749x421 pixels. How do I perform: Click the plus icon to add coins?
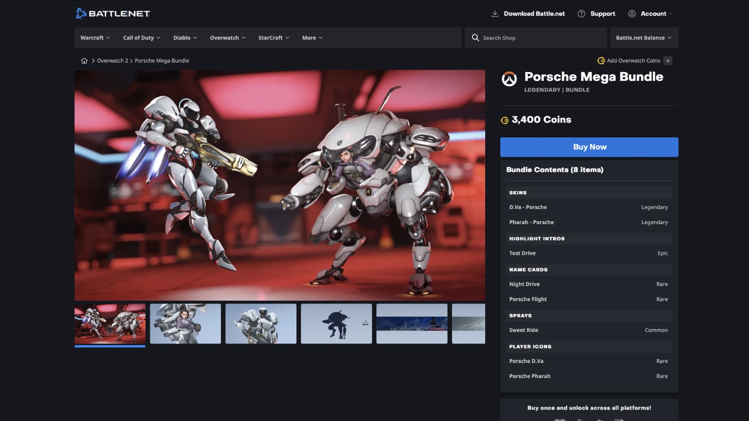(668, 61)
